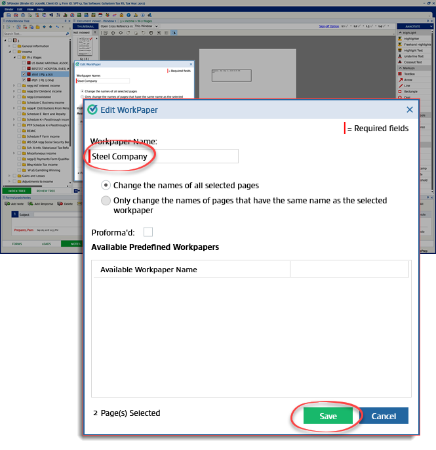Image resolution: width=436 pixels, height=450 pixels.
Task: Open the Binder menu
Action: (x=9, y=9)
